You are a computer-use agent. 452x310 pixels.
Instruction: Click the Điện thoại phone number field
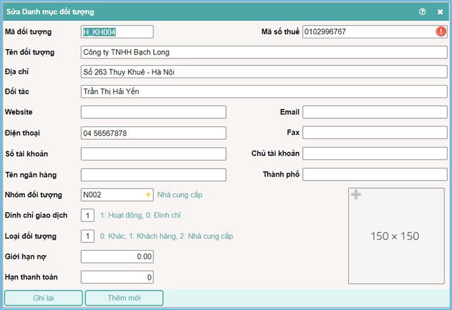[x=154, y=133]
